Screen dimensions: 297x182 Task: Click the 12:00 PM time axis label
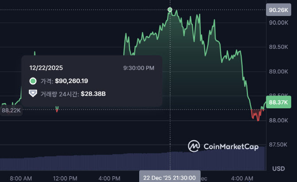coord(65,178)
